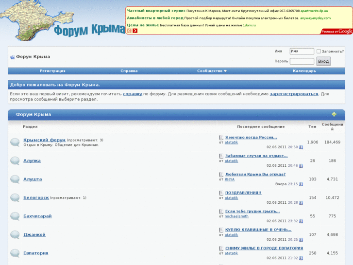Click the Форум Крыма breadcrumb home icon
353x265 pixels.
13,57
